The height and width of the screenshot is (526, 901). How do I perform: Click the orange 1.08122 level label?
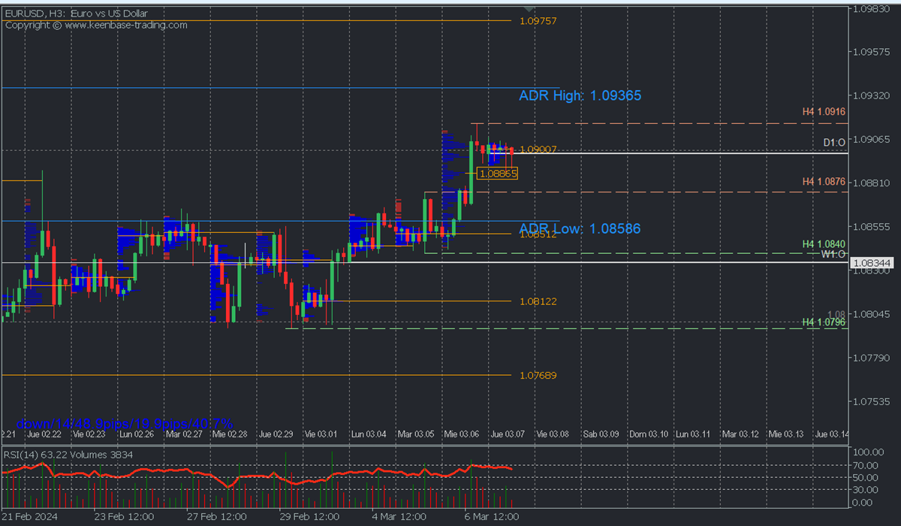[x=538, y=301]
